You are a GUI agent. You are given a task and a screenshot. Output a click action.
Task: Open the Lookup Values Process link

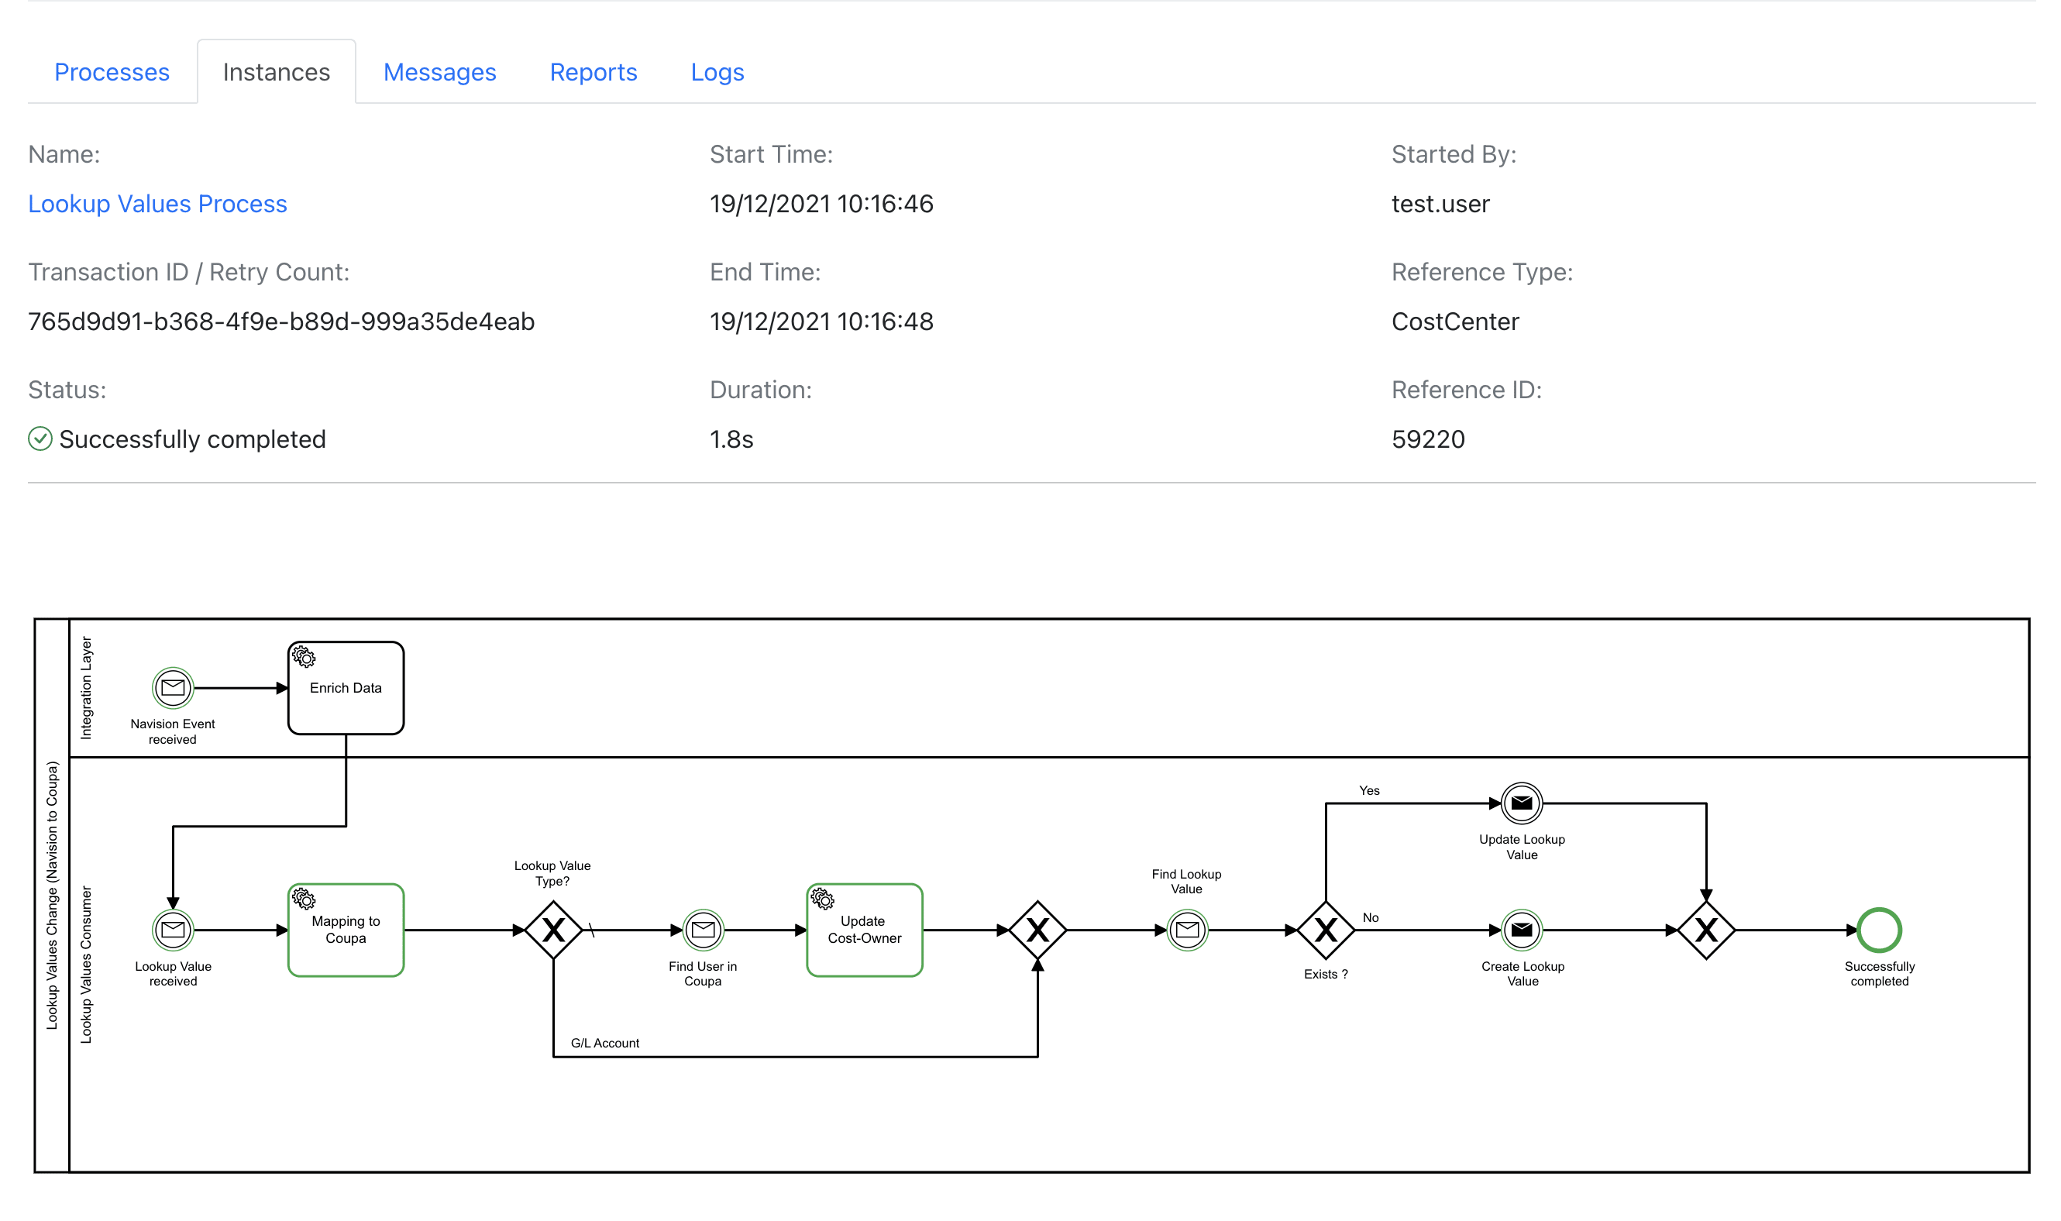(157, 203)
